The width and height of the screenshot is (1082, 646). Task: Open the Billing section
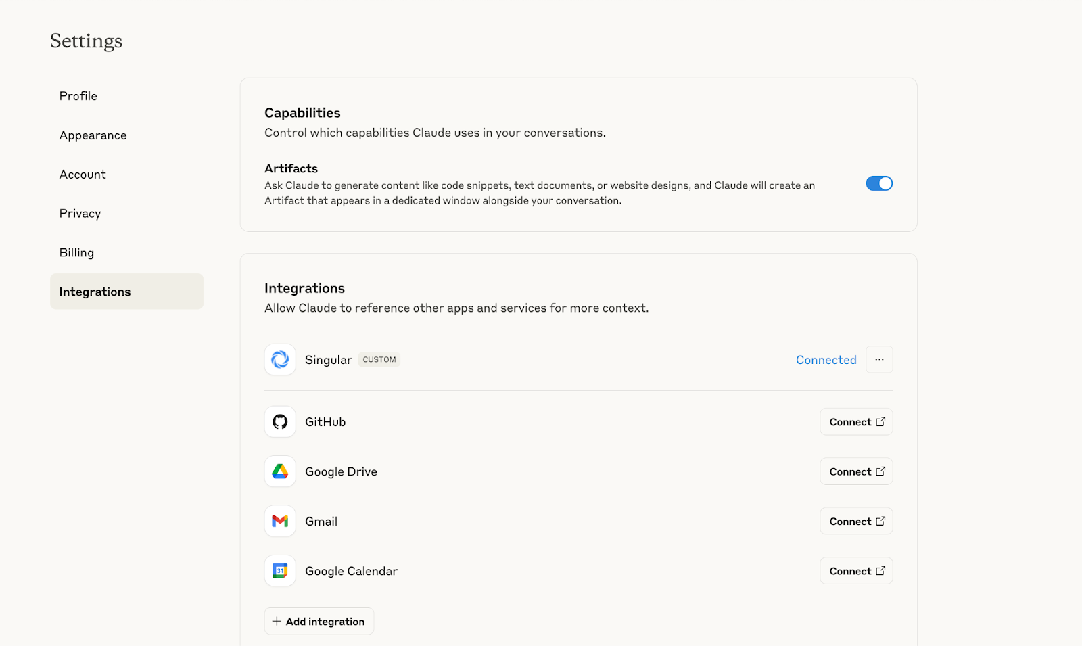coord(76,253)
